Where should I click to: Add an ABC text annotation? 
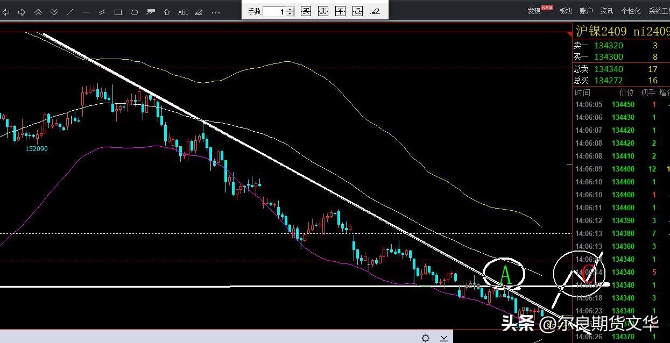[183, 12]
